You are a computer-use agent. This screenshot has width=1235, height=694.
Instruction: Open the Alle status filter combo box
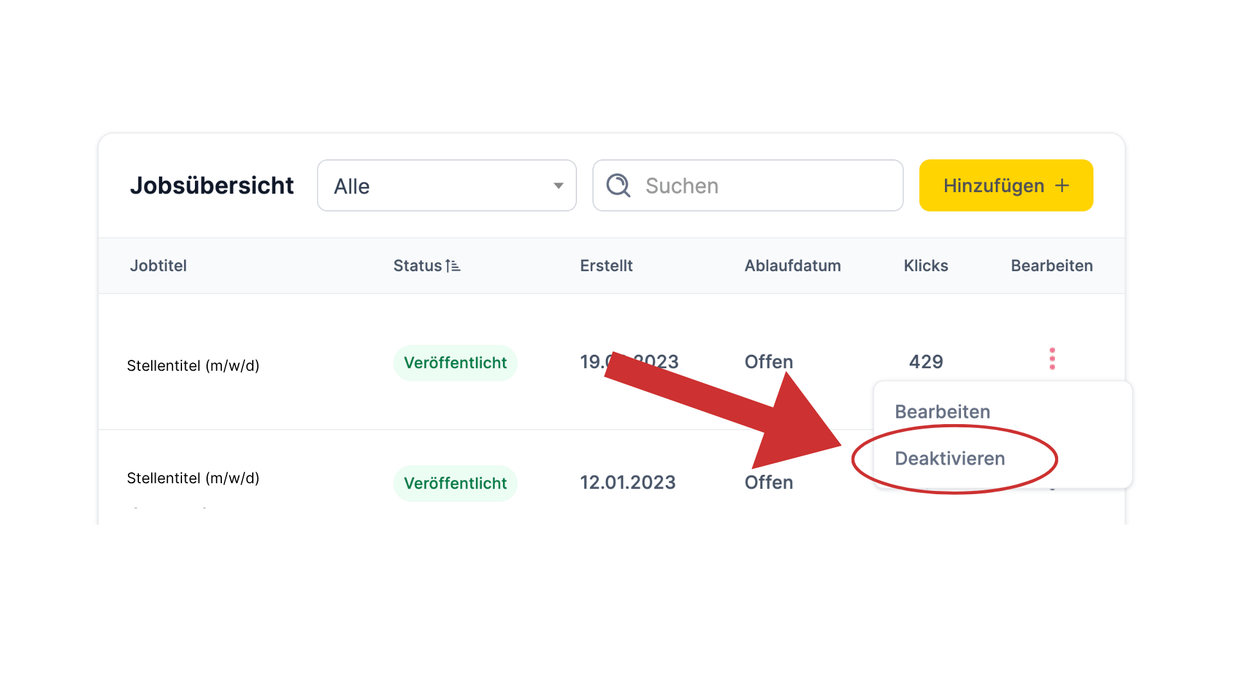(447, 186)
